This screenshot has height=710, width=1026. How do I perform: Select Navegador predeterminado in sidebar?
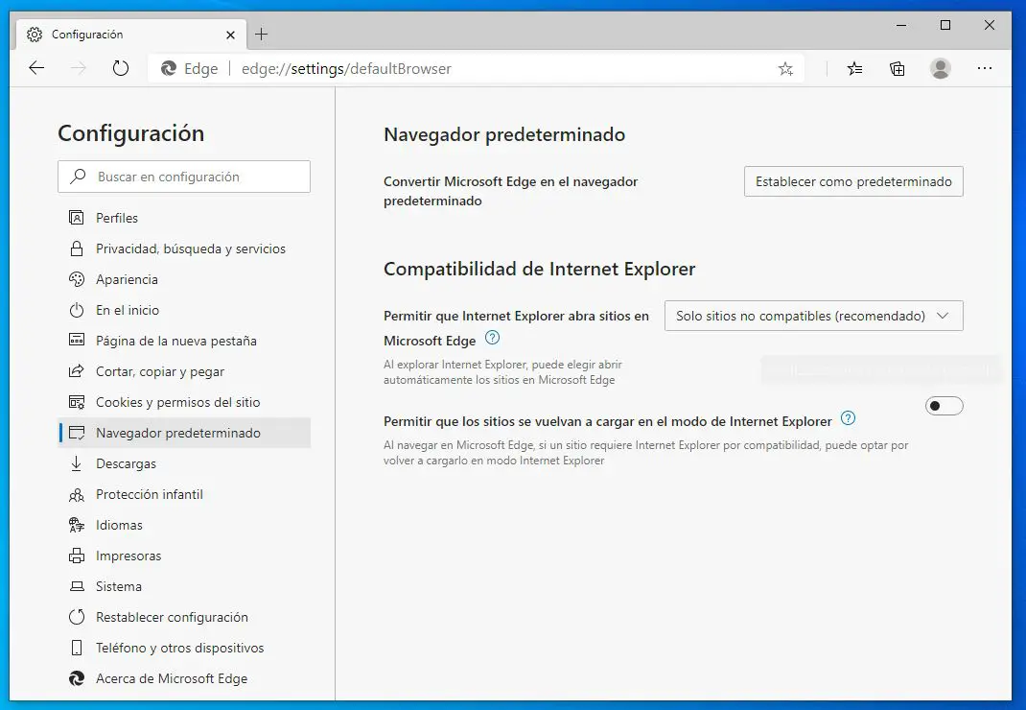point(184,433)
